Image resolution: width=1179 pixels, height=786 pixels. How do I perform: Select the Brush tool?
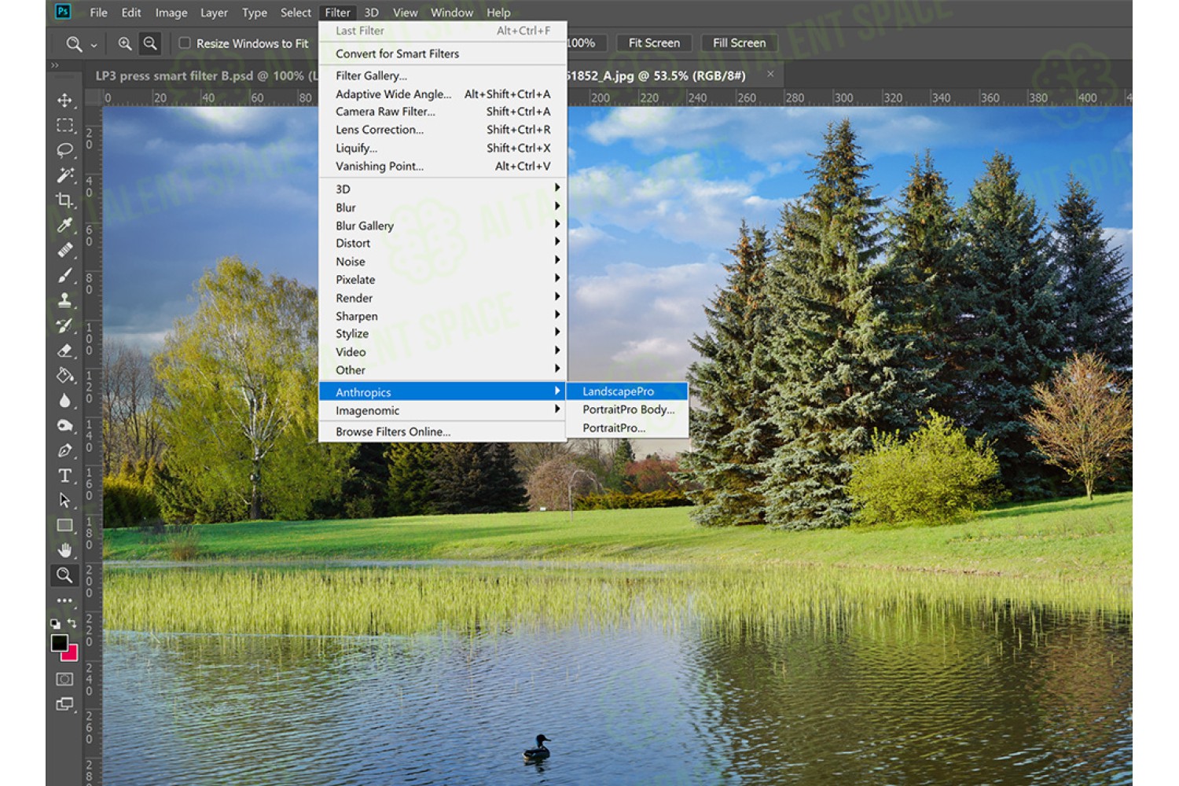pos(65,275)
